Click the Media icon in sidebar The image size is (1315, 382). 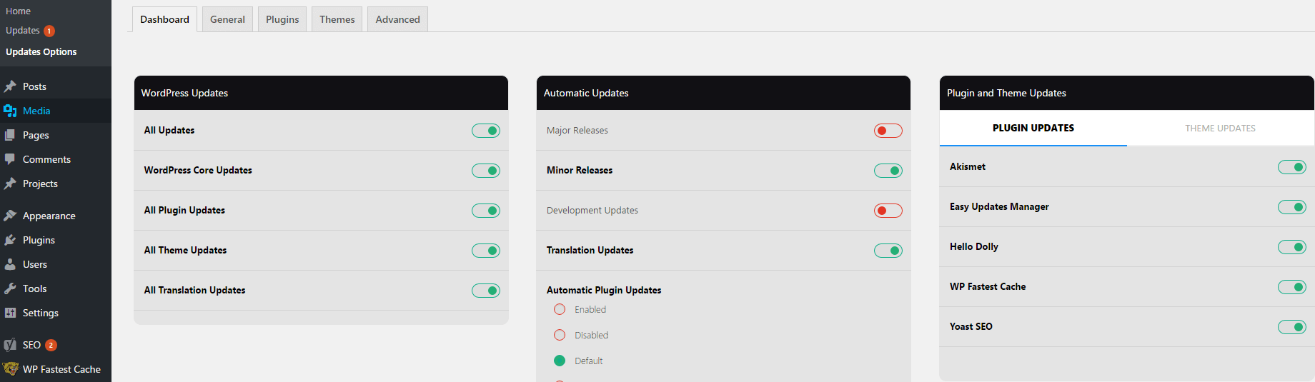[10, 111]
